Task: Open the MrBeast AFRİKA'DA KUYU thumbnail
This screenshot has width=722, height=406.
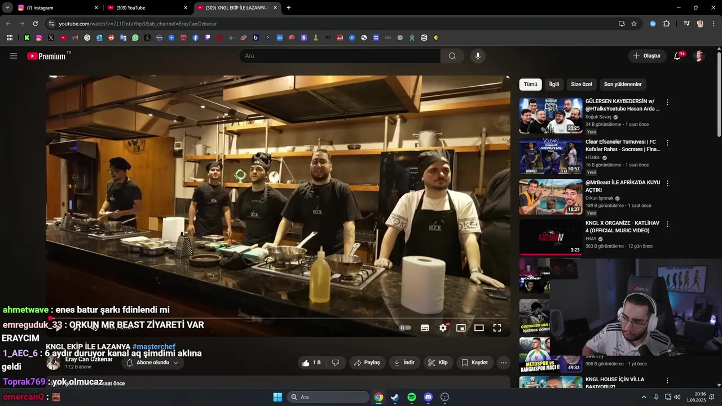Action: click(551, 197)
